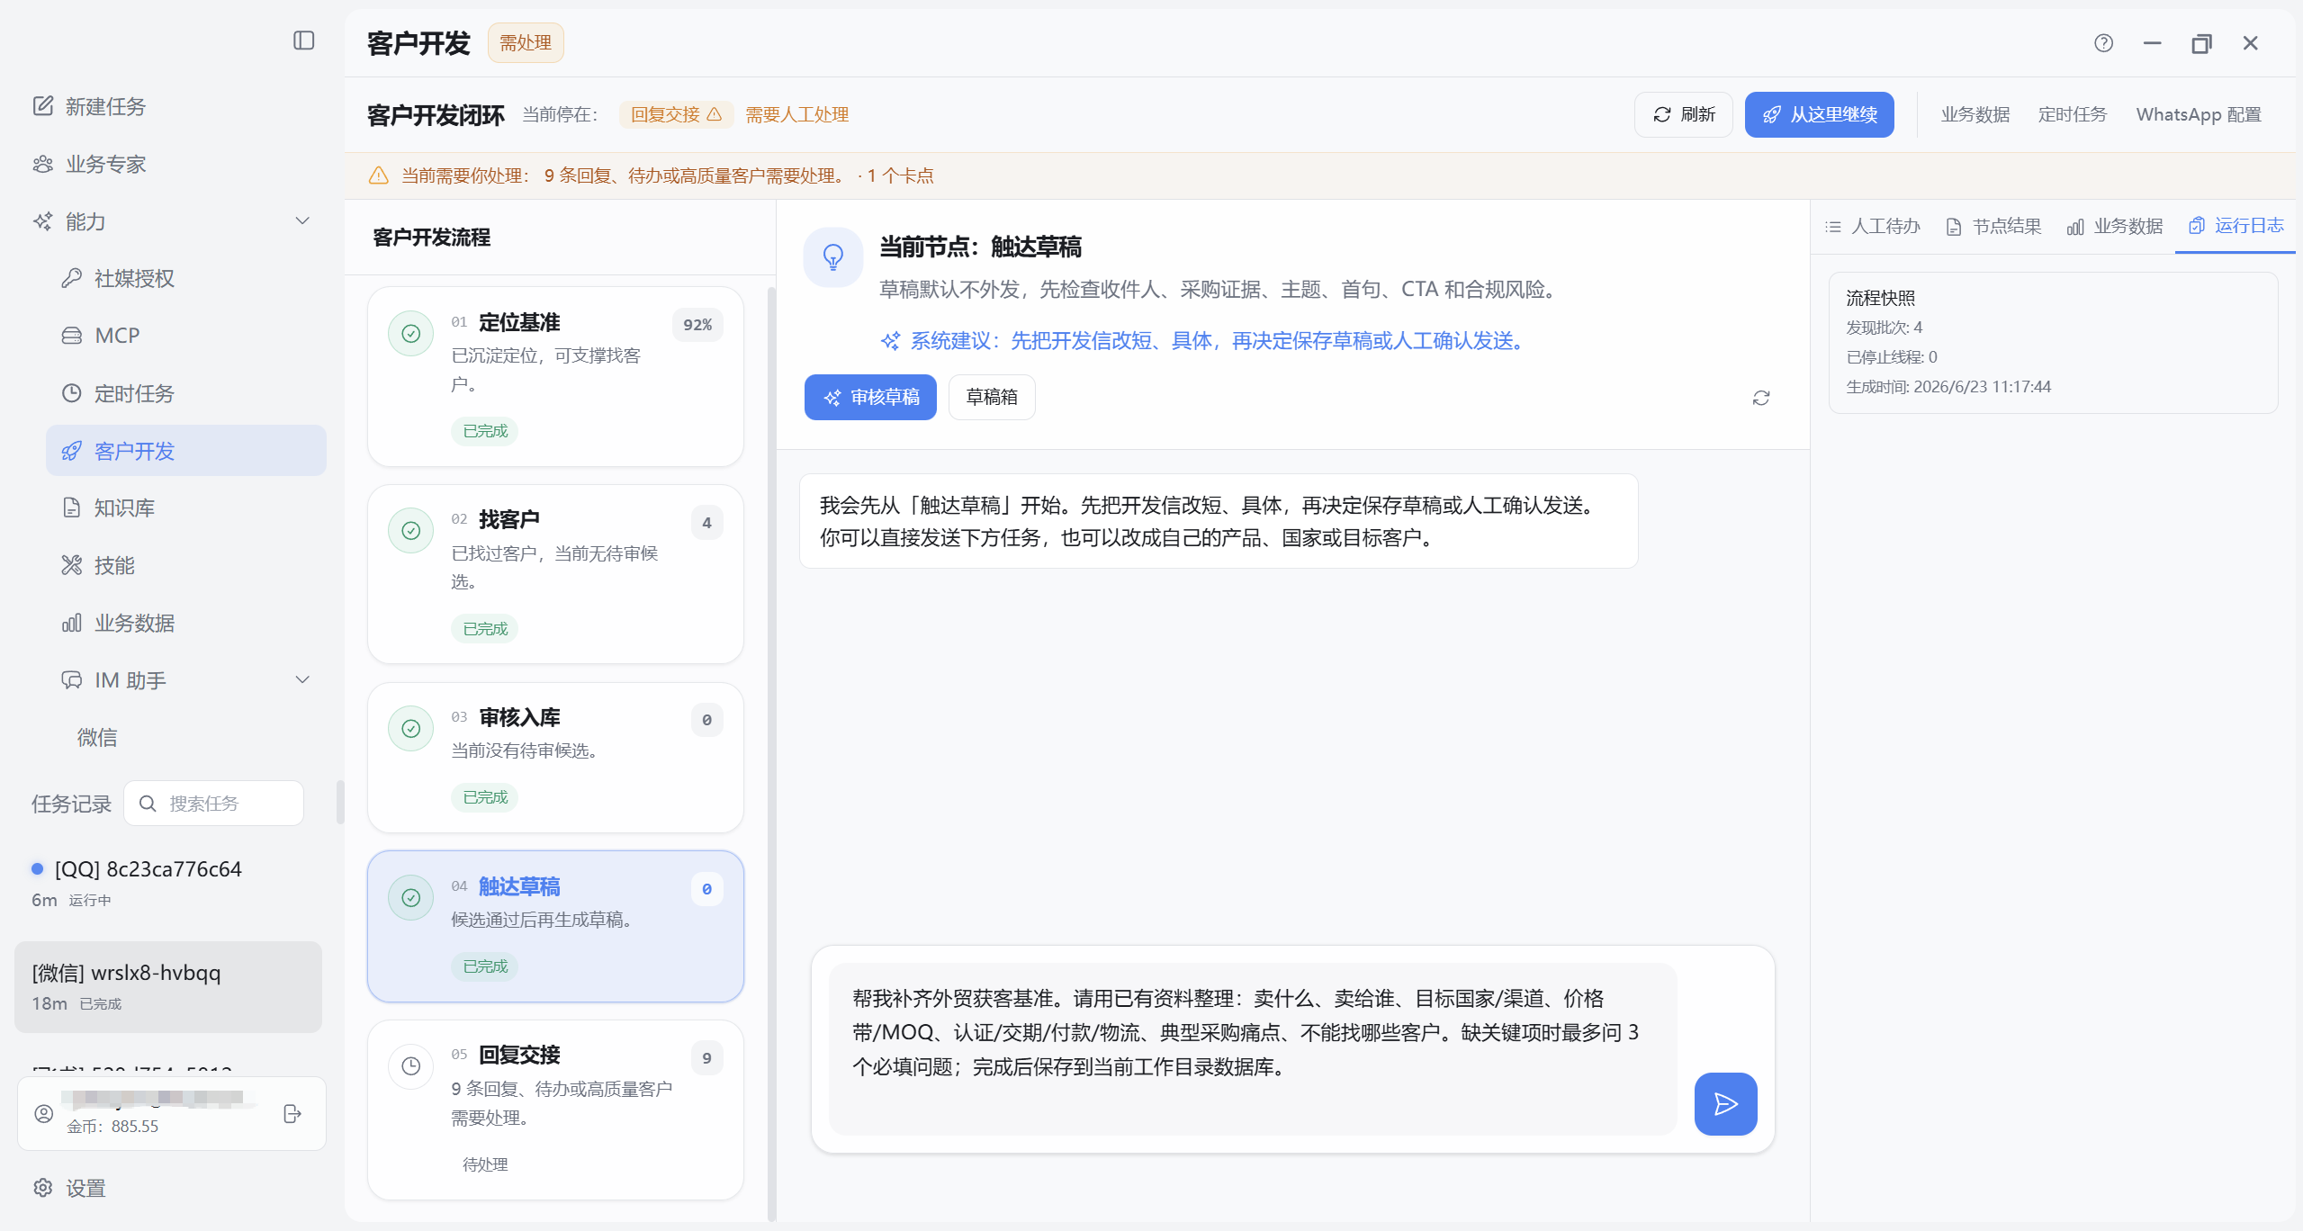This screenshot has width=2303, height=1231.
Task: Click the warning triangle in alert banner
Action: [x=379, y=175]
